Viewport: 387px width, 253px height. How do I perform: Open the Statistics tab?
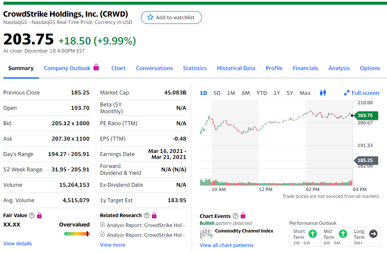coord(195,68)
